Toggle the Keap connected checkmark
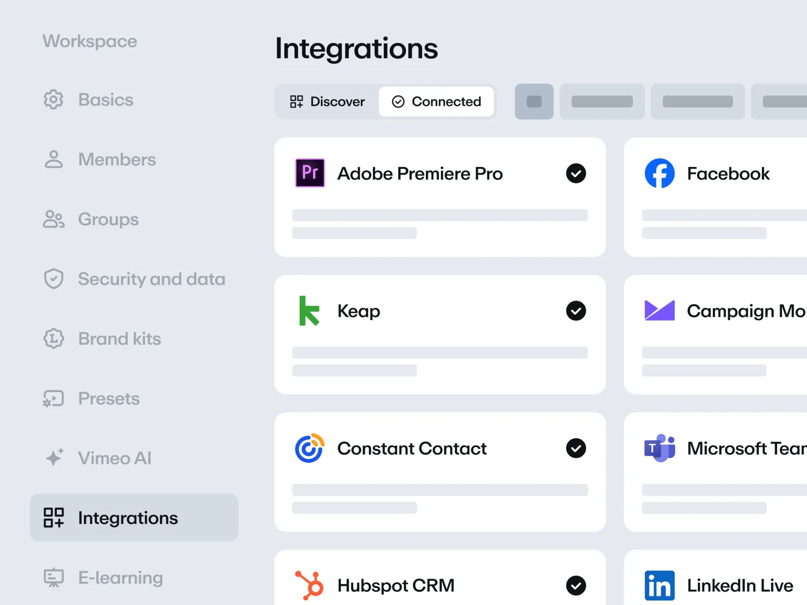 point(576,311)
